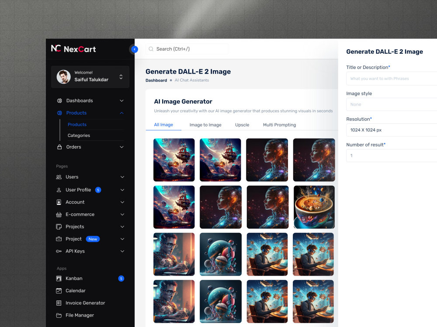Expand the Users chevron

point(122,177)
